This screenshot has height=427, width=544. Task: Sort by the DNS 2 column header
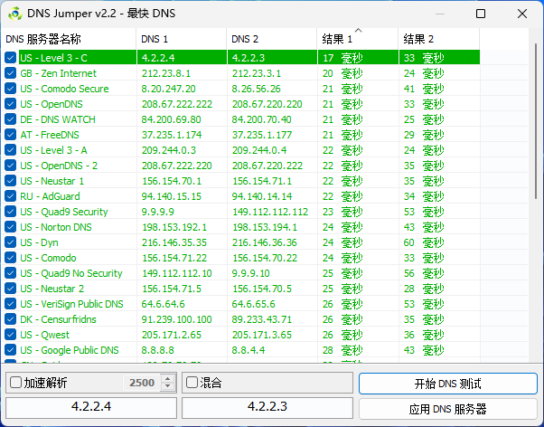coord(272,39)
